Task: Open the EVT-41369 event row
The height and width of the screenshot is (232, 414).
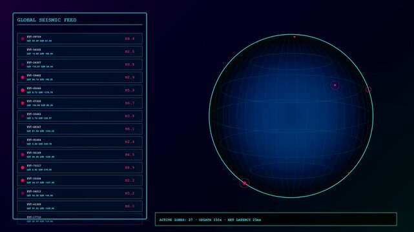Action: tap(79, 206)
